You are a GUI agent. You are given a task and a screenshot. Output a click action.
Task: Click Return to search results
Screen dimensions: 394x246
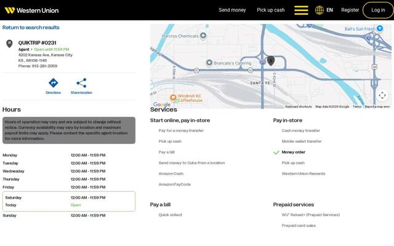tap(31, 27)
